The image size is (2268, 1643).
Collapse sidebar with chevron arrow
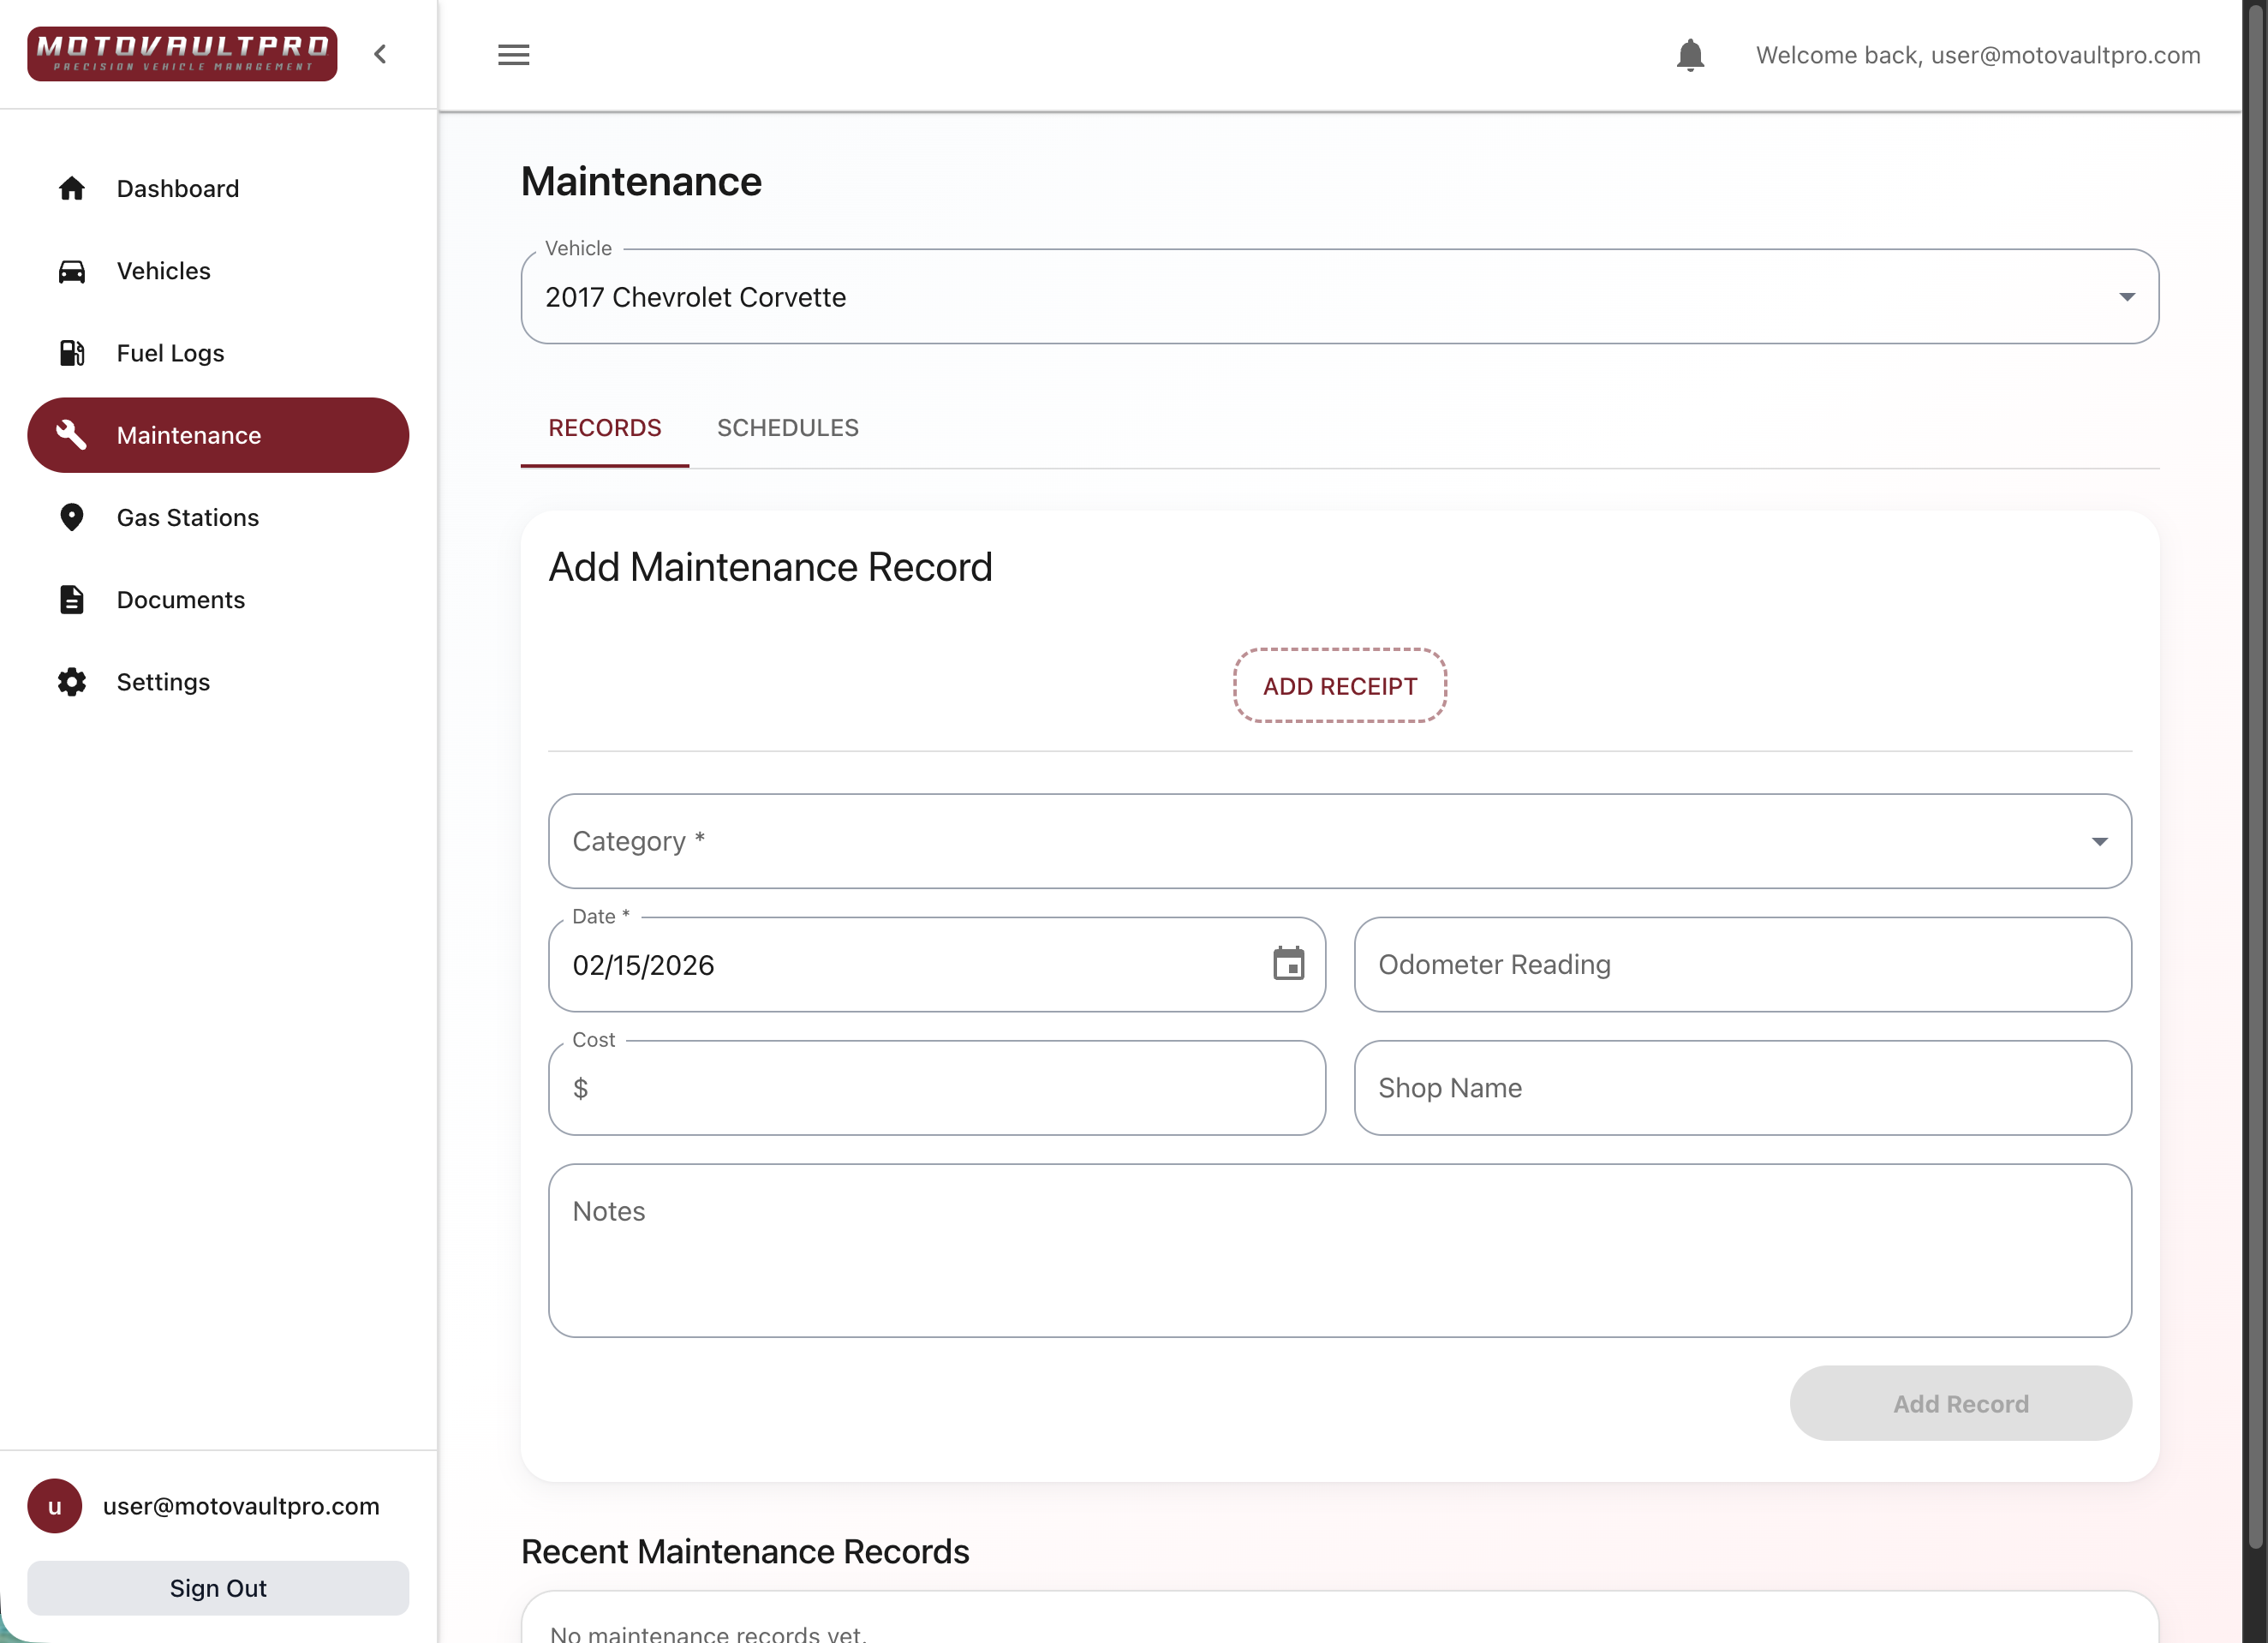pyautogui.click(x=380, y=54)
